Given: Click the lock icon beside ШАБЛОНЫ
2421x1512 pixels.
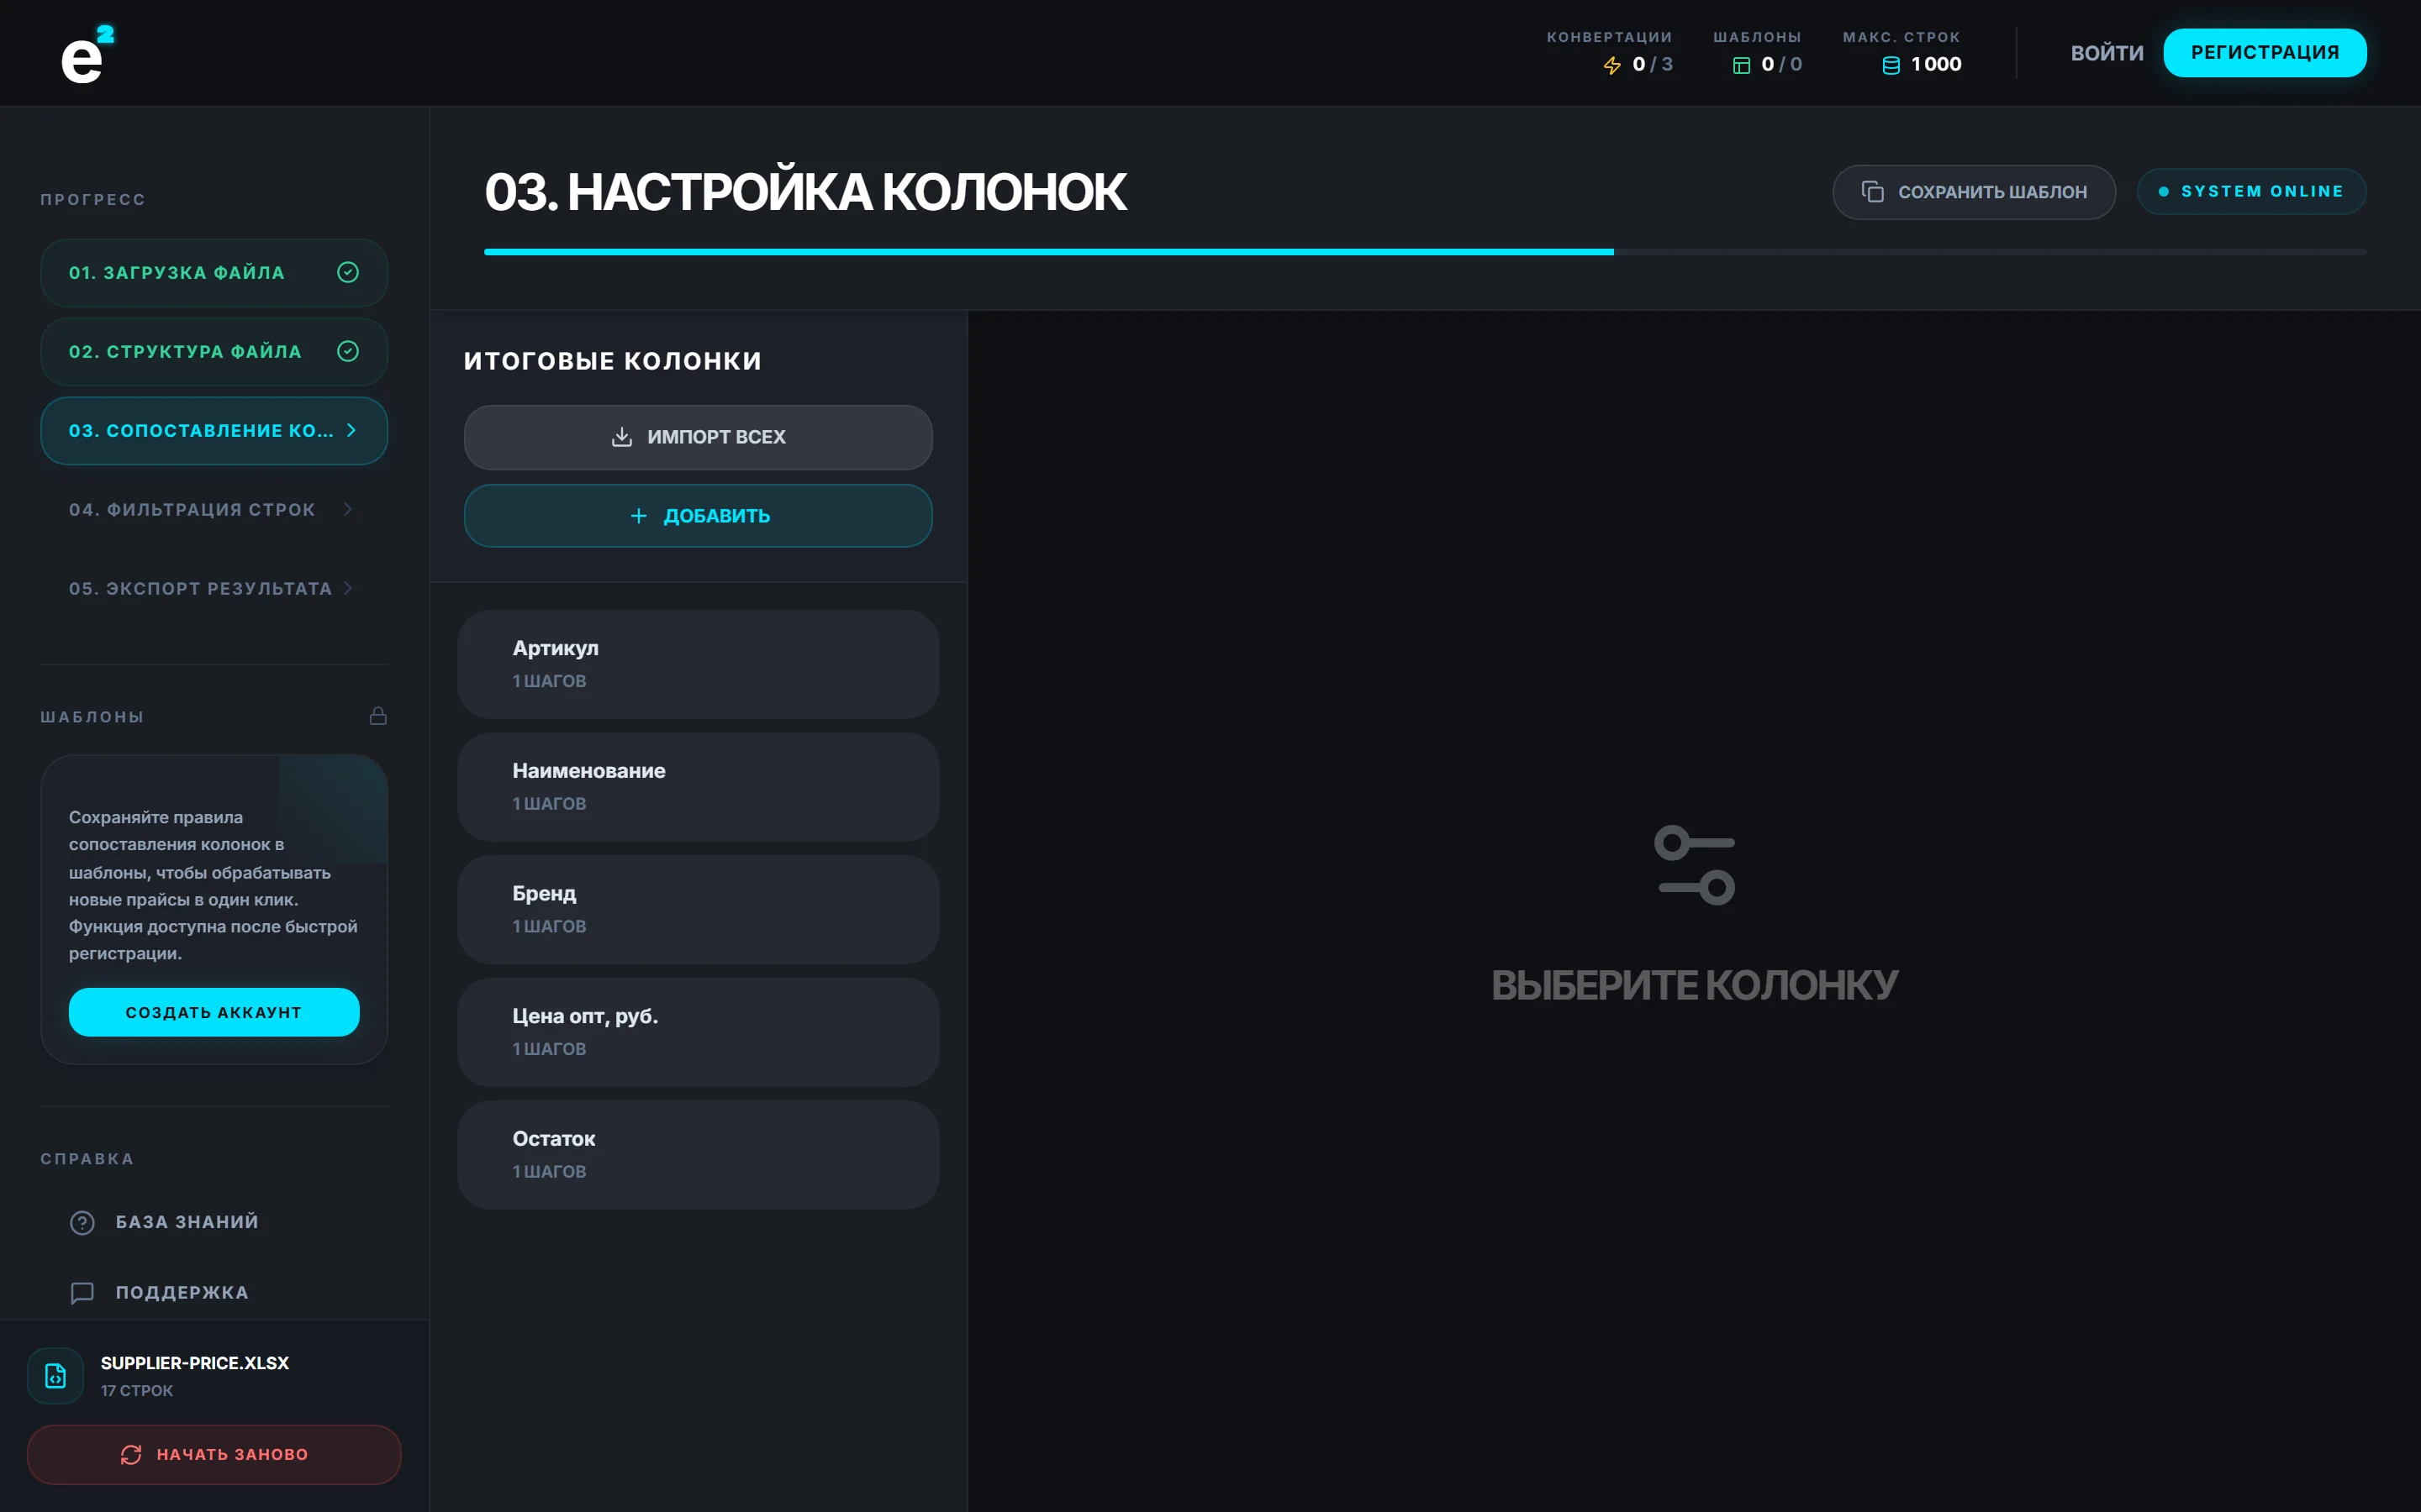Looking at the screenshot, I should click(x=378, y=716).
